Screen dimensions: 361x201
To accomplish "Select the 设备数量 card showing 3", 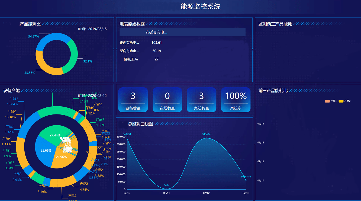I will (x=133, y=100).
